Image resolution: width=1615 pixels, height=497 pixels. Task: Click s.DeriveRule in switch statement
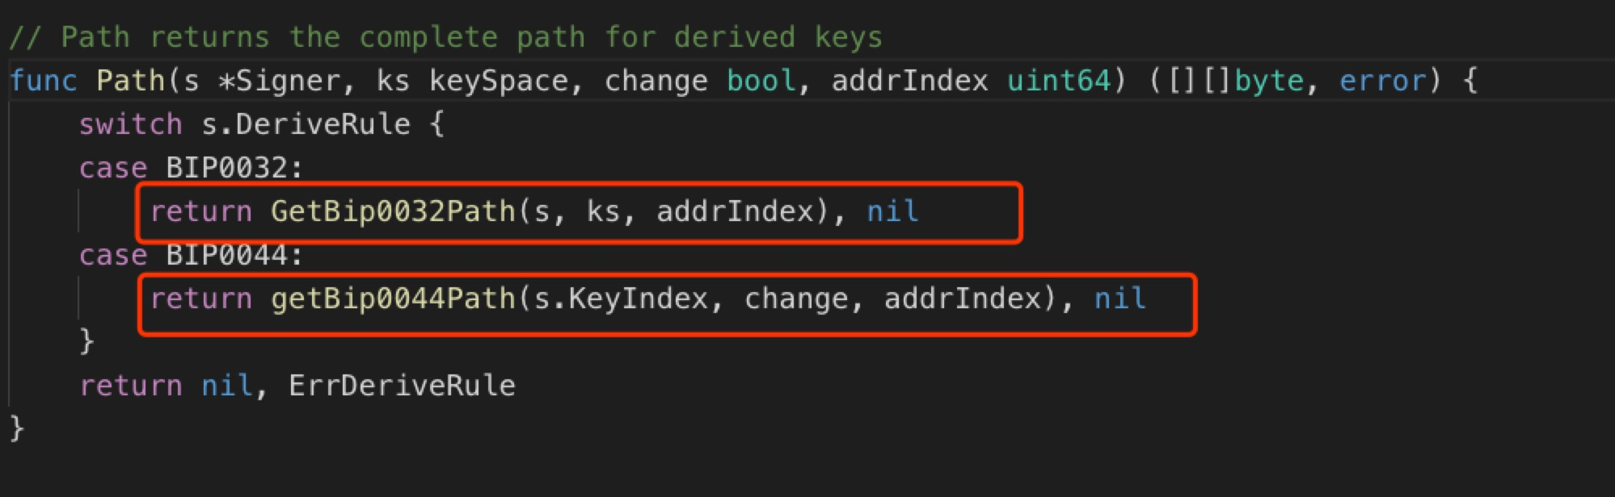click(306, 124)
